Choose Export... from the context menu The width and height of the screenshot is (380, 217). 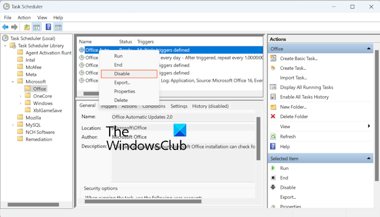point(129,82)
